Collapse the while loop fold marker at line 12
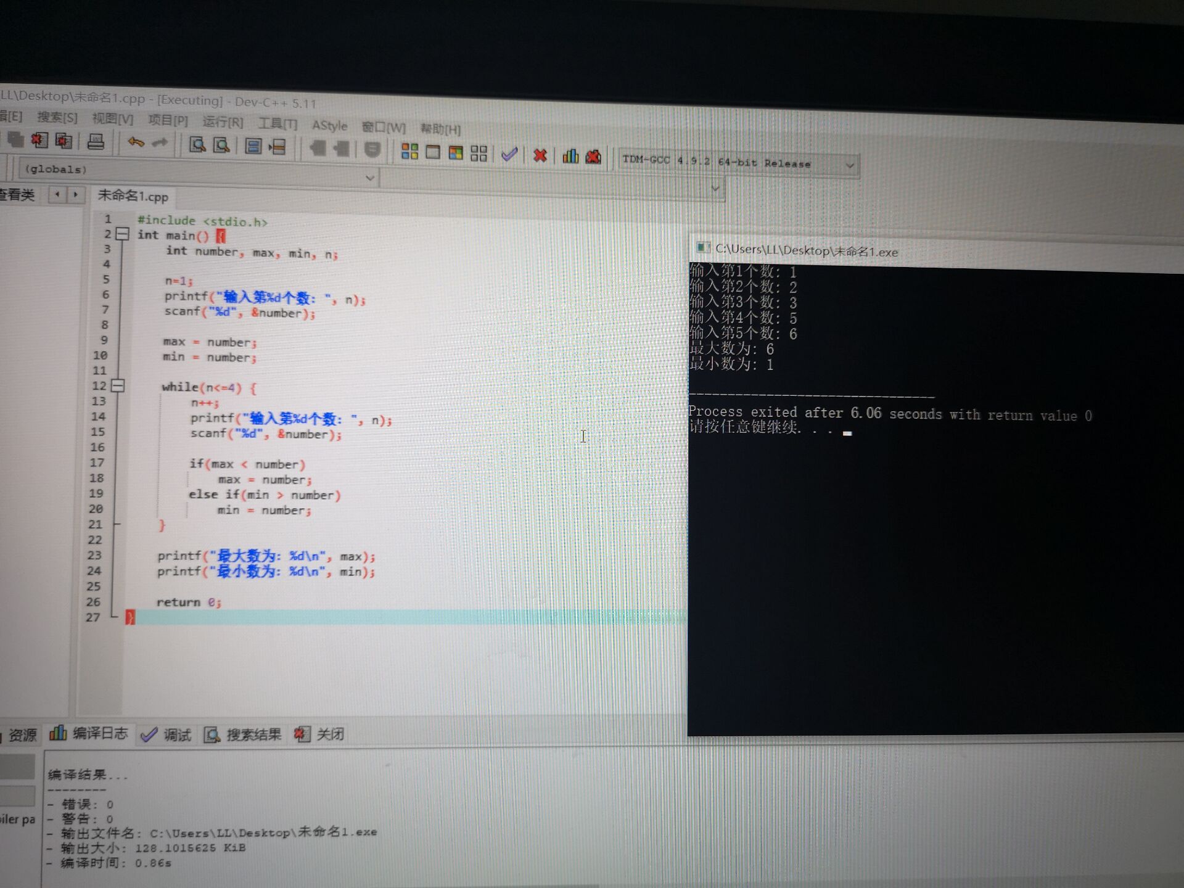The height and width of the screenshot is (888, 1184). click(x=118, y=386)
